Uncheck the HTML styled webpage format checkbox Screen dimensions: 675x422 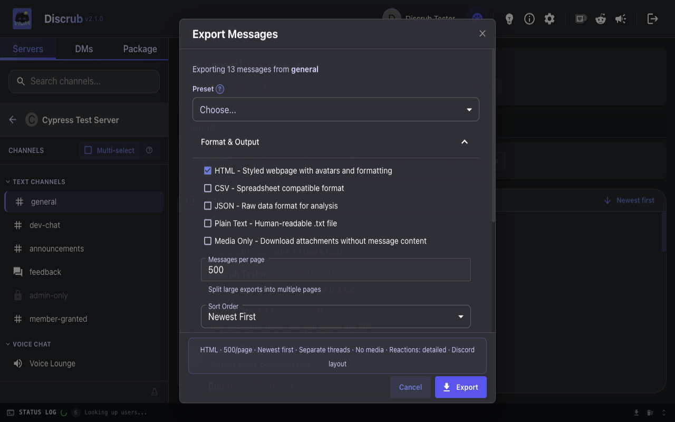(x=208, y=170)
